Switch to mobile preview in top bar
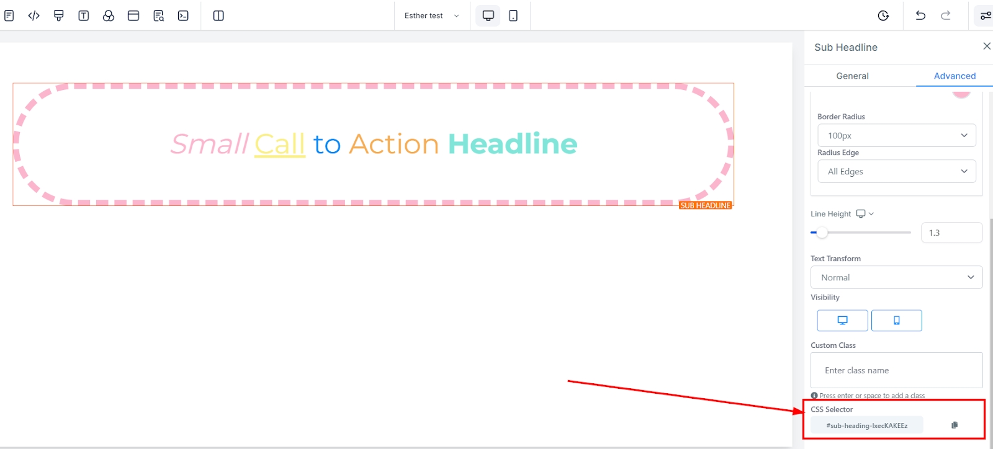 click(513, 16)
